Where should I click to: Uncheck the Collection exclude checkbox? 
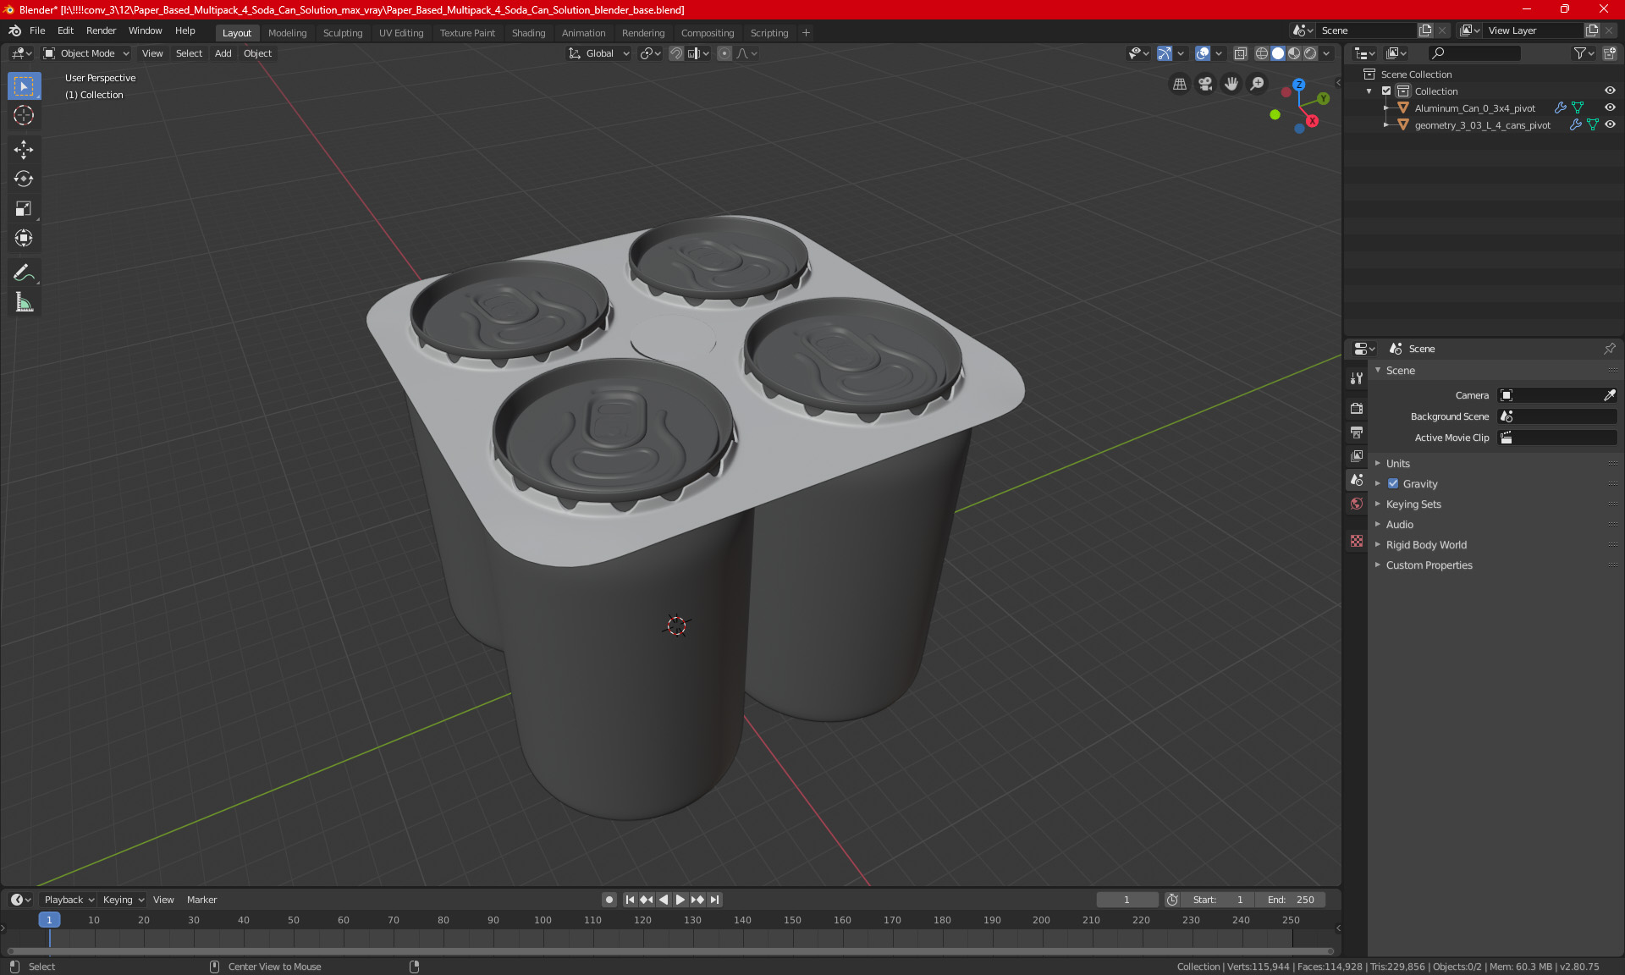tap(1386, 91)
